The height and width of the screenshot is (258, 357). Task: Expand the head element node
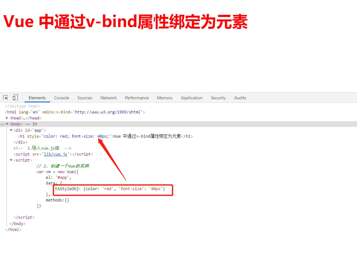7,118
